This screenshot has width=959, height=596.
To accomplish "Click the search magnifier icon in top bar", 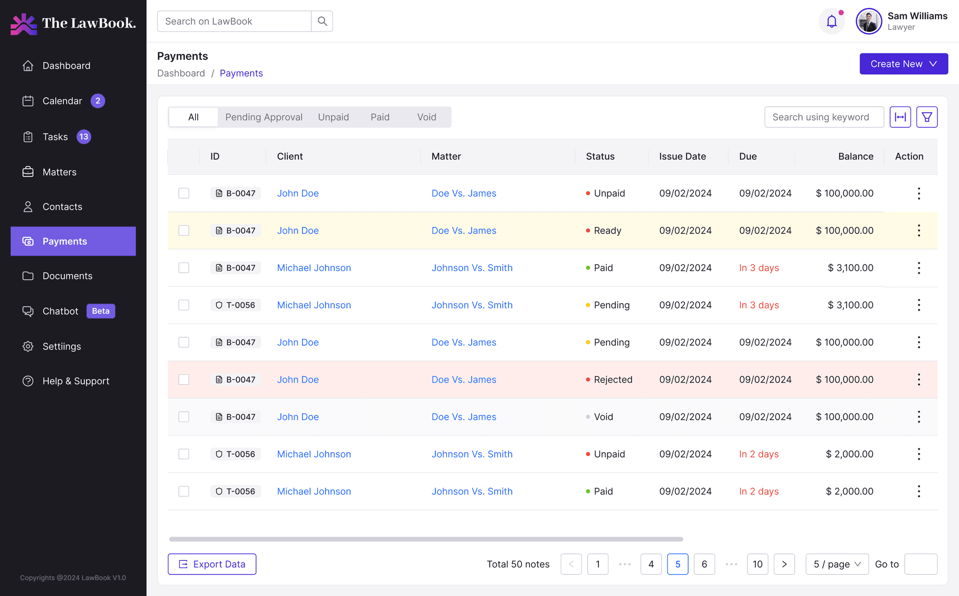I will (x=322, y=21).
